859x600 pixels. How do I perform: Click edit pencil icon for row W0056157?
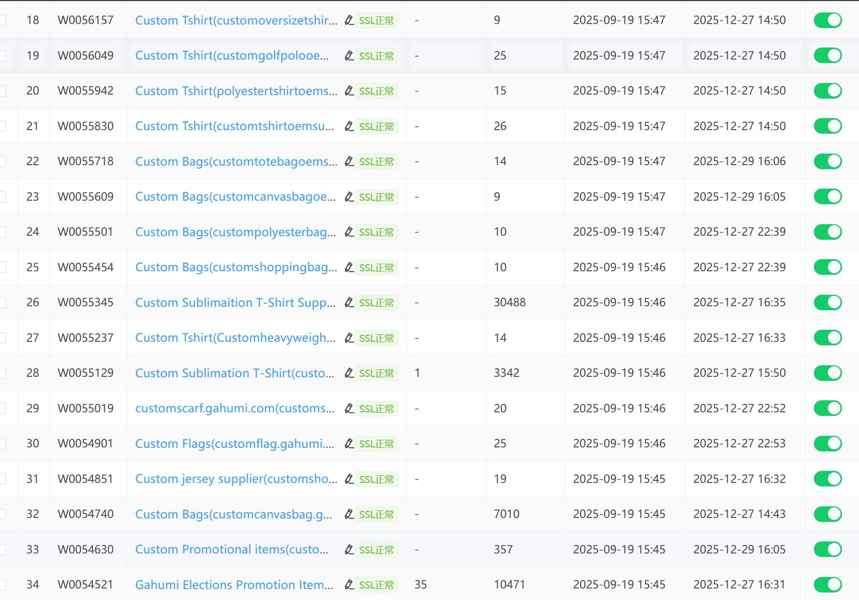coord(349,21)
